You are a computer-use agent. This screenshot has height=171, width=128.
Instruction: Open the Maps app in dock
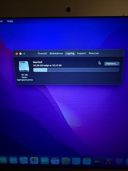[x=24, y=160]
